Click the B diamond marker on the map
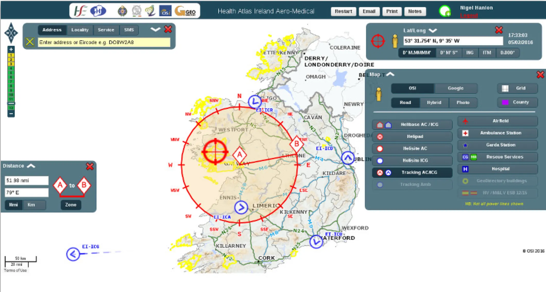This screenshot has height=292, width=546. click(297, 144)
